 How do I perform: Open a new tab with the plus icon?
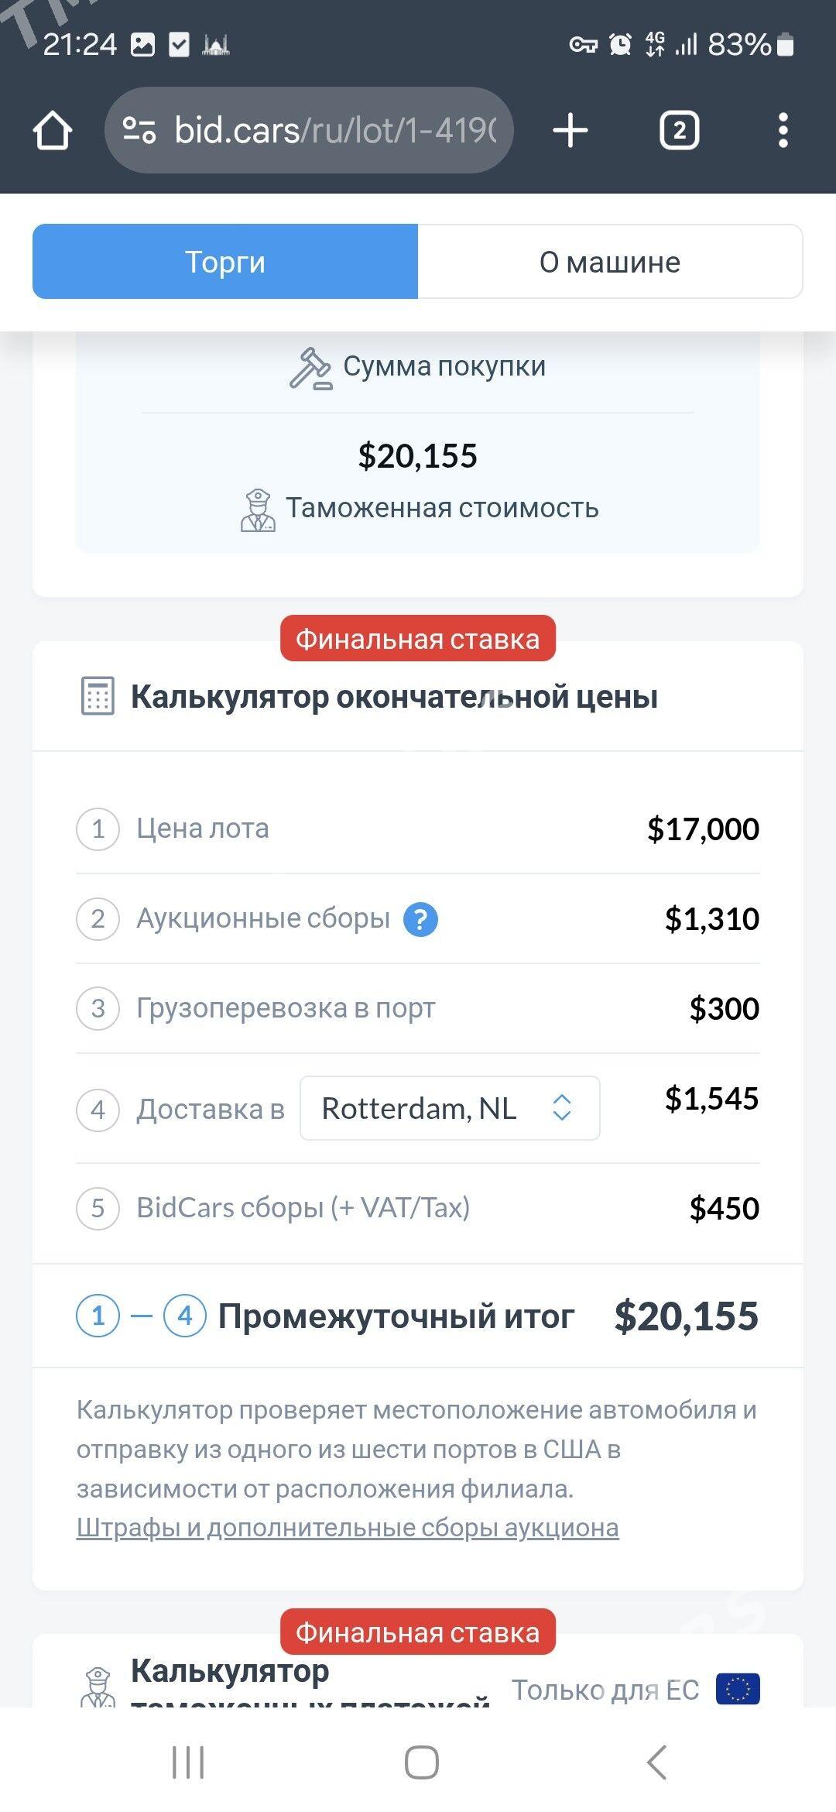[570, 130]
